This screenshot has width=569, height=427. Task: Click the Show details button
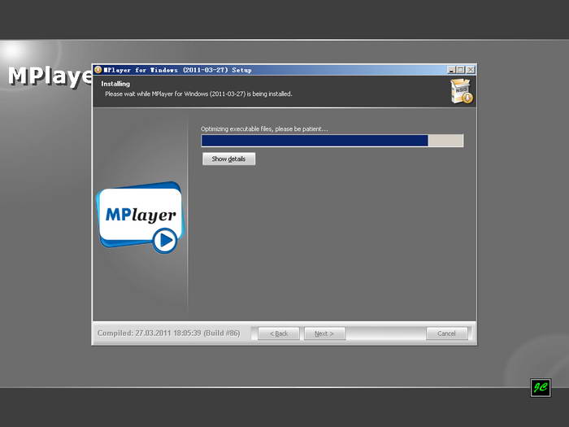(x=228, y=159)
